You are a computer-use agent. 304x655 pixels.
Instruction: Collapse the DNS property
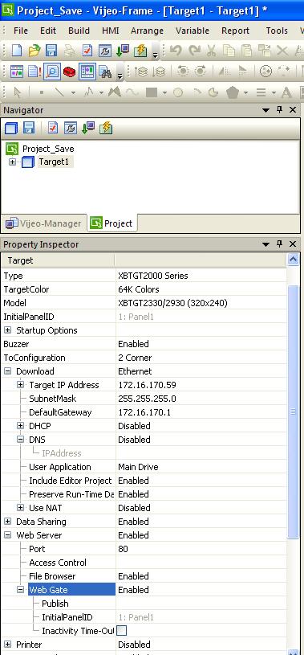(x=20, y=440)
